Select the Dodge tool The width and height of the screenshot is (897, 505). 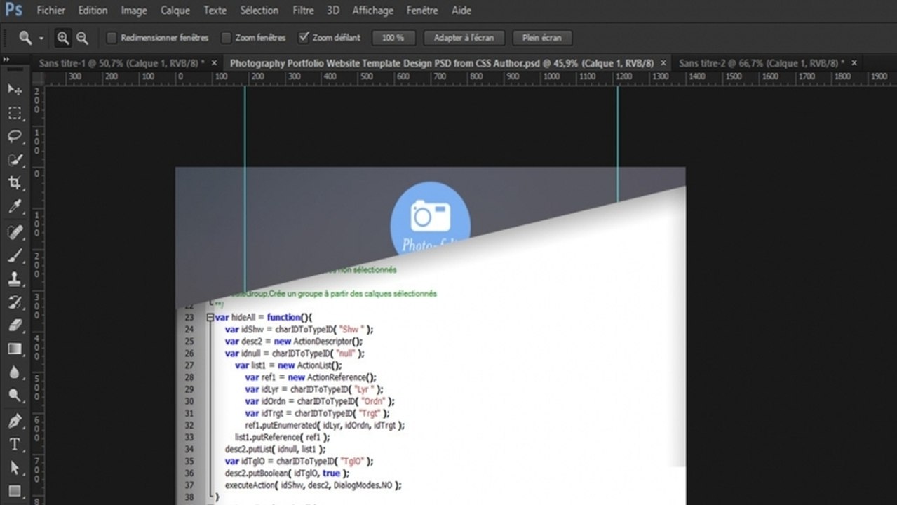point(15,396)
